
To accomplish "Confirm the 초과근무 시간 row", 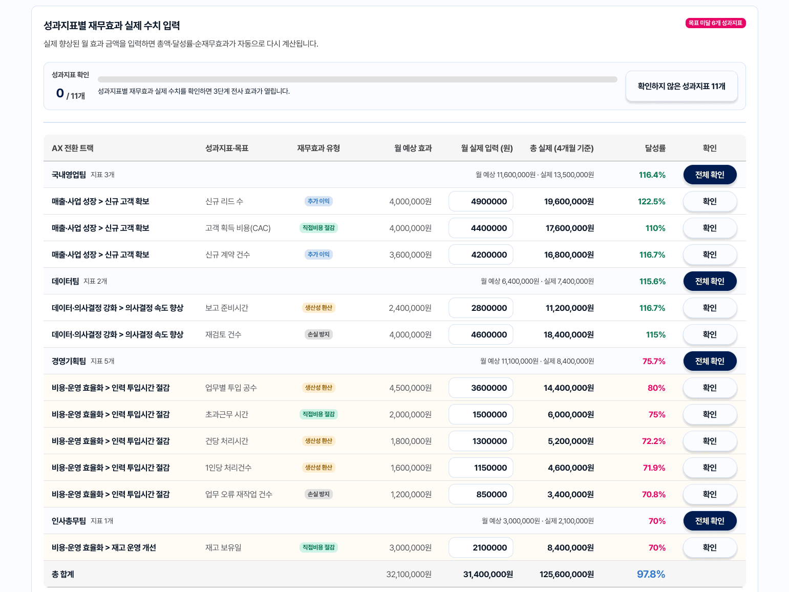I will point(710,414).
